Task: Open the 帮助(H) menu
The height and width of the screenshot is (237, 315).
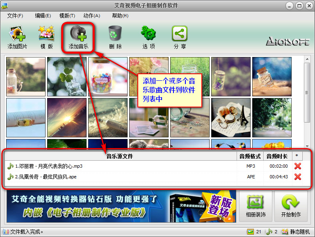Action: [120, 16]
